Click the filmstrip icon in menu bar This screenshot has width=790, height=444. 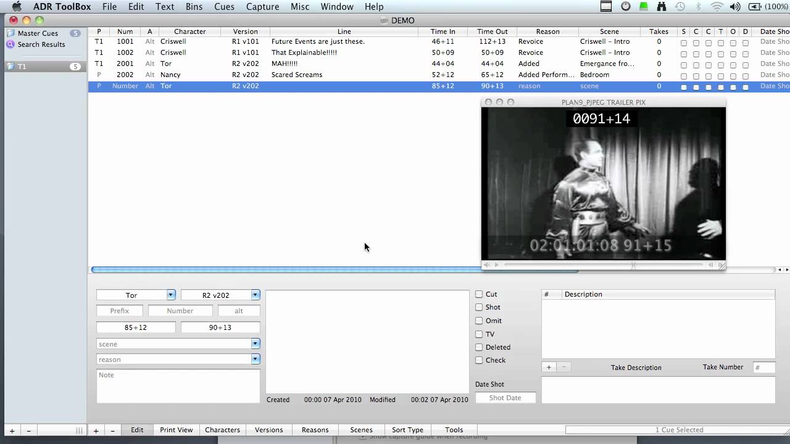(x=606, y=7)
